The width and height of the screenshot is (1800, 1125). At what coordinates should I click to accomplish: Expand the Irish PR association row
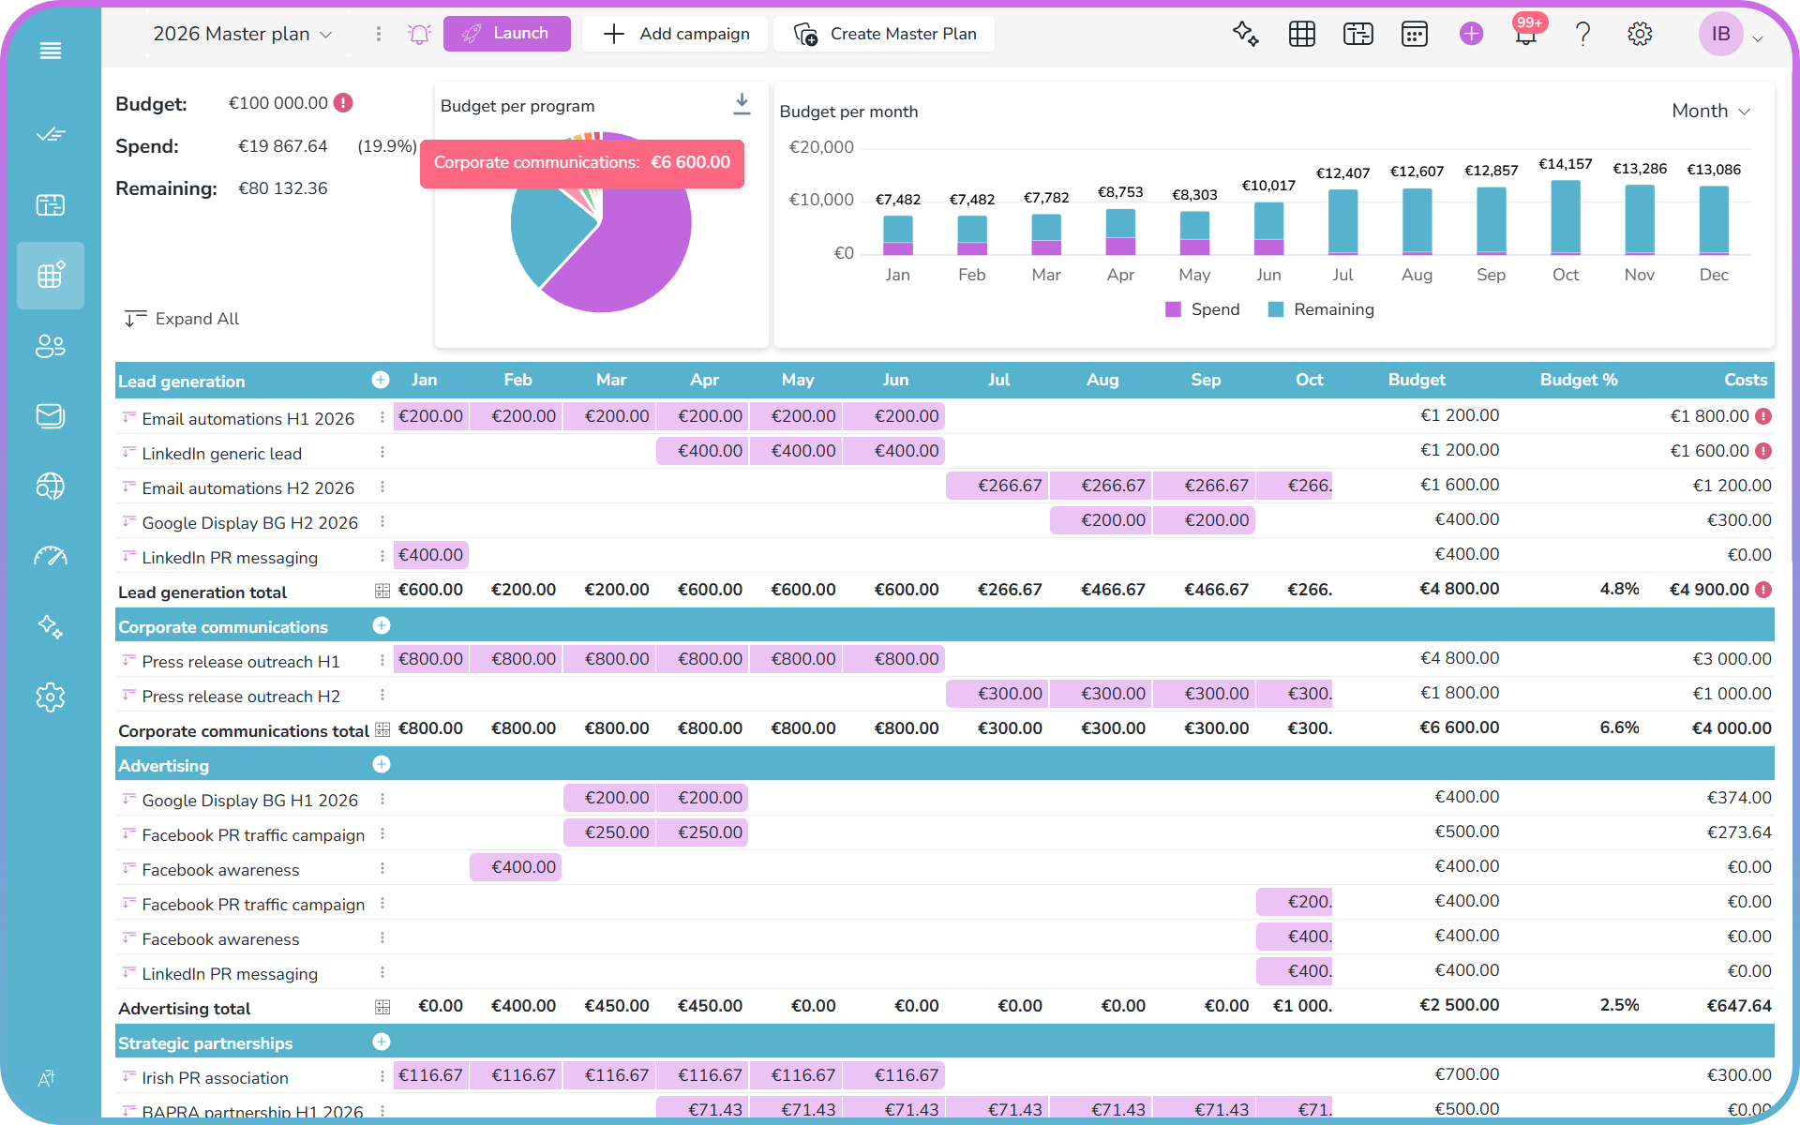click(129, 1076)
